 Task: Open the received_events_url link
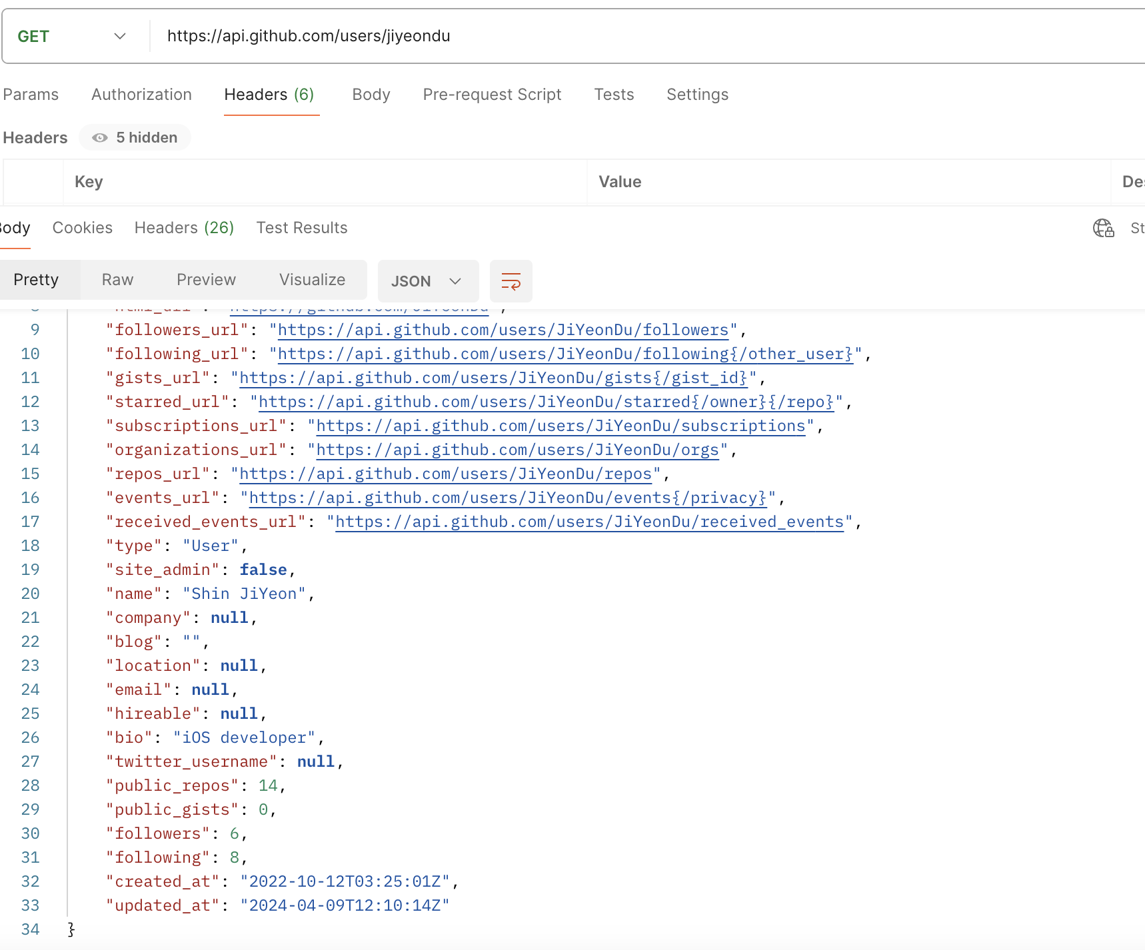(x=590, y=522)
